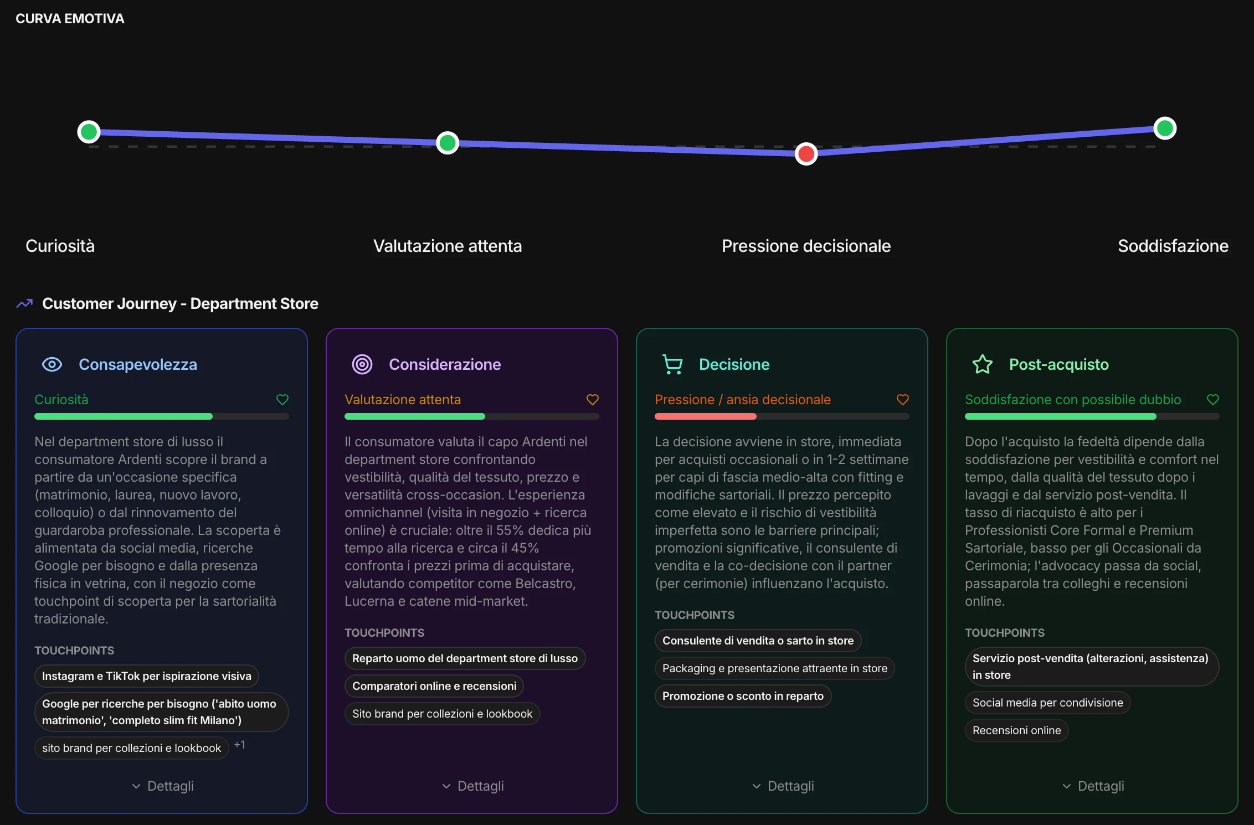Image resolution: width=1254 pixels, height=825 pixels.
Task: Click the Considerazione card title
Action: click(445, 364)
